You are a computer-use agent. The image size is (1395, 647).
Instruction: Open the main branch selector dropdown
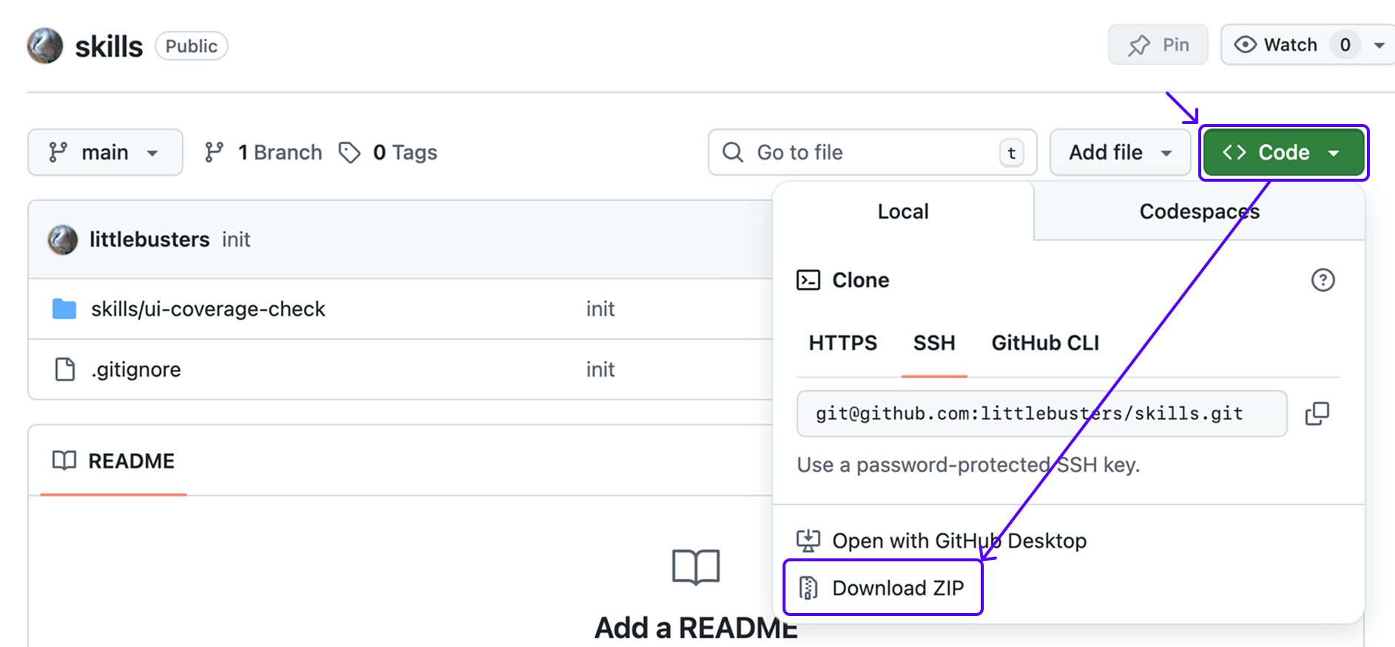[x=105, y=152]
